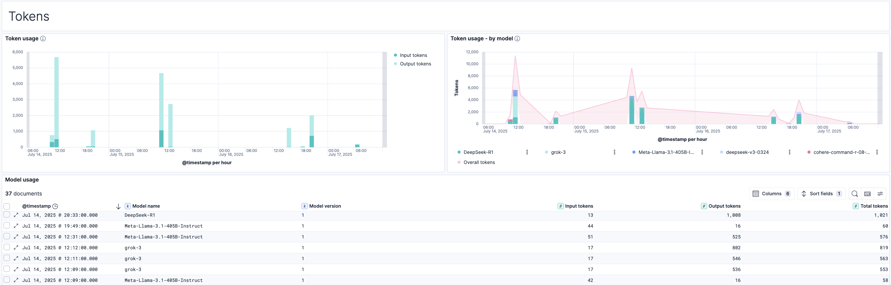This screenshot has width=891, height=285.
Task: Expand the grok-3 12:12 row details
Action: [x=16, y=248]
